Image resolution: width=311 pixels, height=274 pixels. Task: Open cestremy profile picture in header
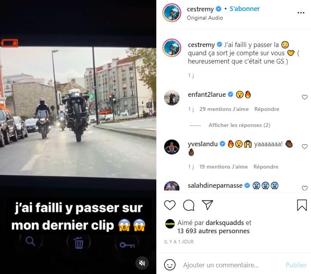click(172, 13)
